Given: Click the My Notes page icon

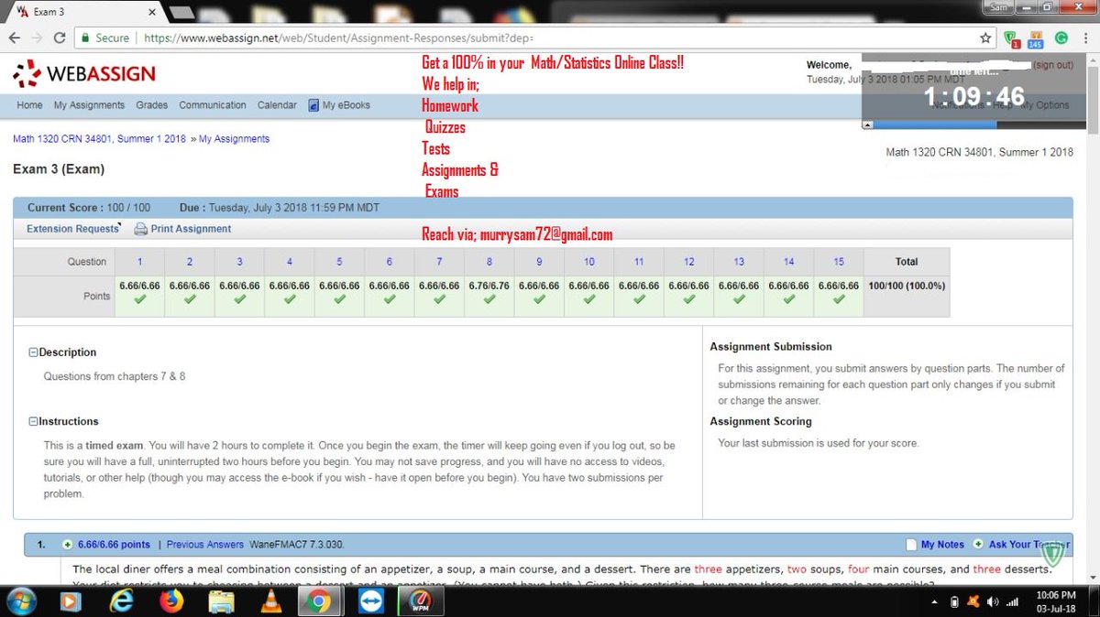Looking at the screenshot, I should tap(911, 545).
